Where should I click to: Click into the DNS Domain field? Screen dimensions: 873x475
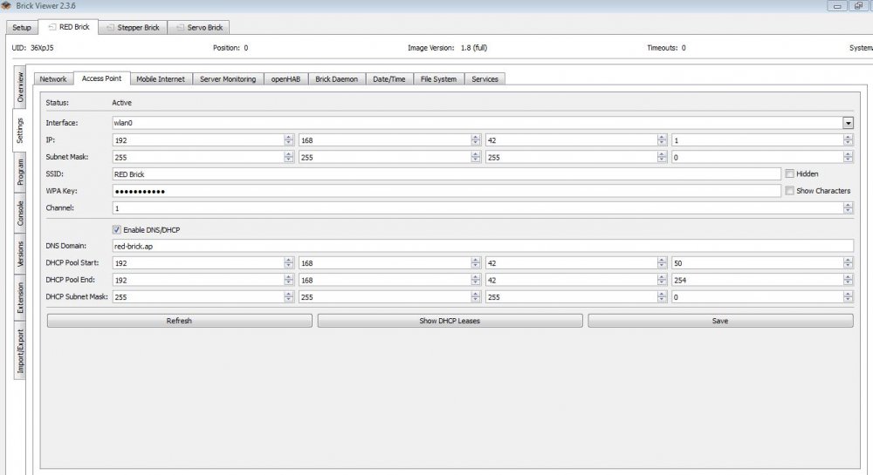point(480,247)
